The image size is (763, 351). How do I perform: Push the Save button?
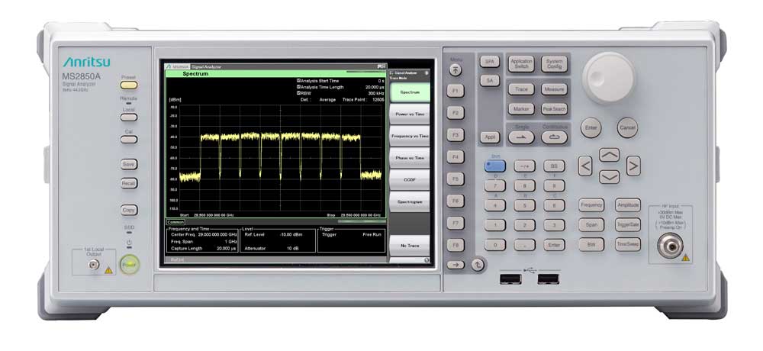tap(129, 165)
